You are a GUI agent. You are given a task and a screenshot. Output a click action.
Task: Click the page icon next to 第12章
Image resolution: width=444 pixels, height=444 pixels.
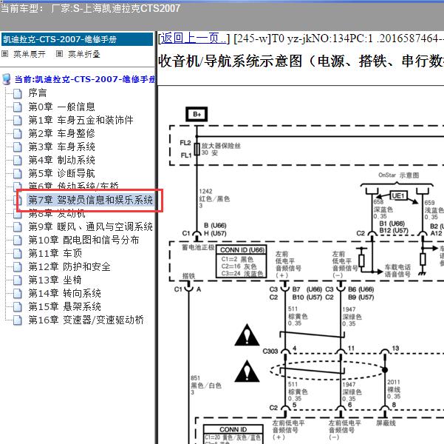tap(18, 267)
